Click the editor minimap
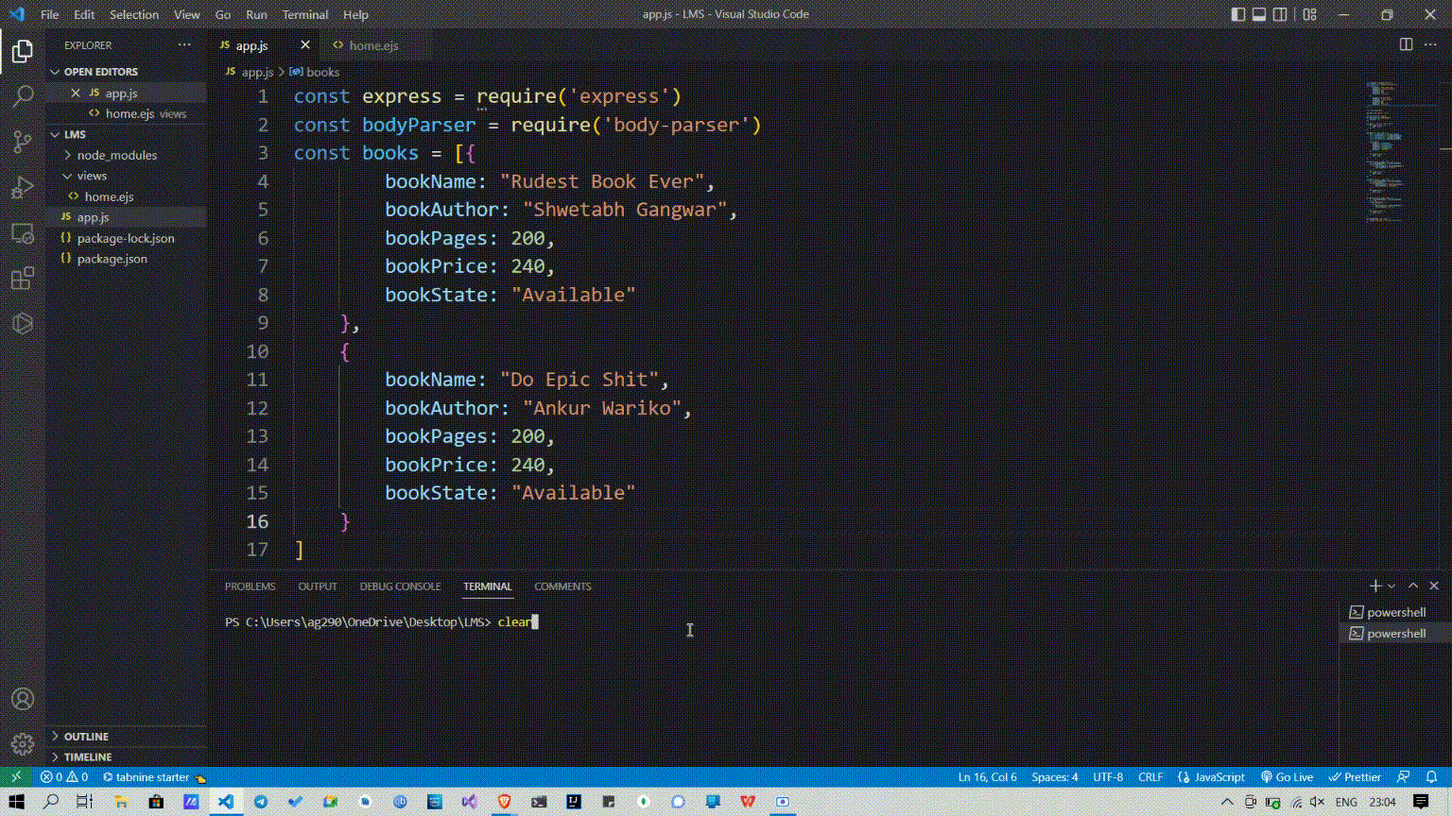 coord(1401,151)
